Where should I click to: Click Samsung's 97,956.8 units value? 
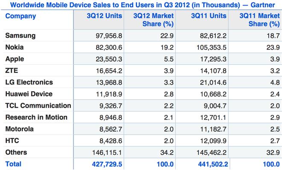coord(109,36)
